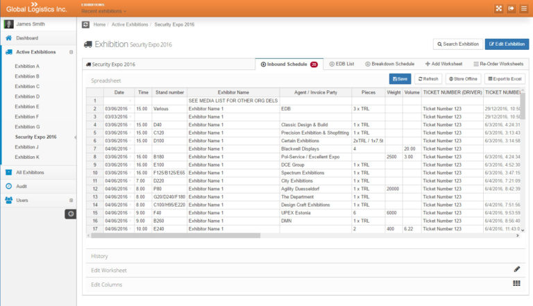Viewport: 533px width, 306px height.
Task: Click the Export to Excel button
Action: (504, 80)
